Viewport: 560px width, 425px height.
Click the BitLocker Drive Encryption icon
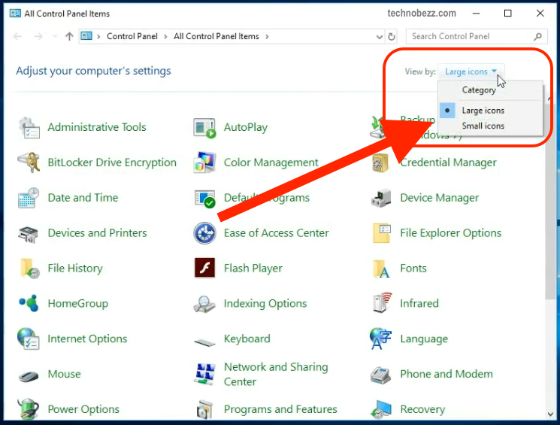click(x=29, y=162)
